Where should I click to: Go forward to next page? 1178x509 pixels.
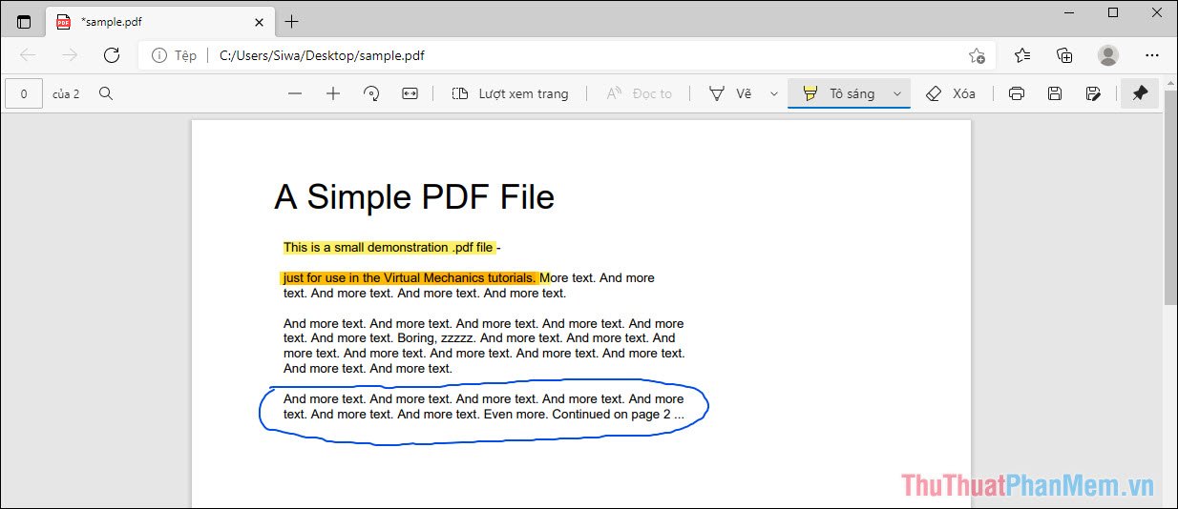pos(70,55)
